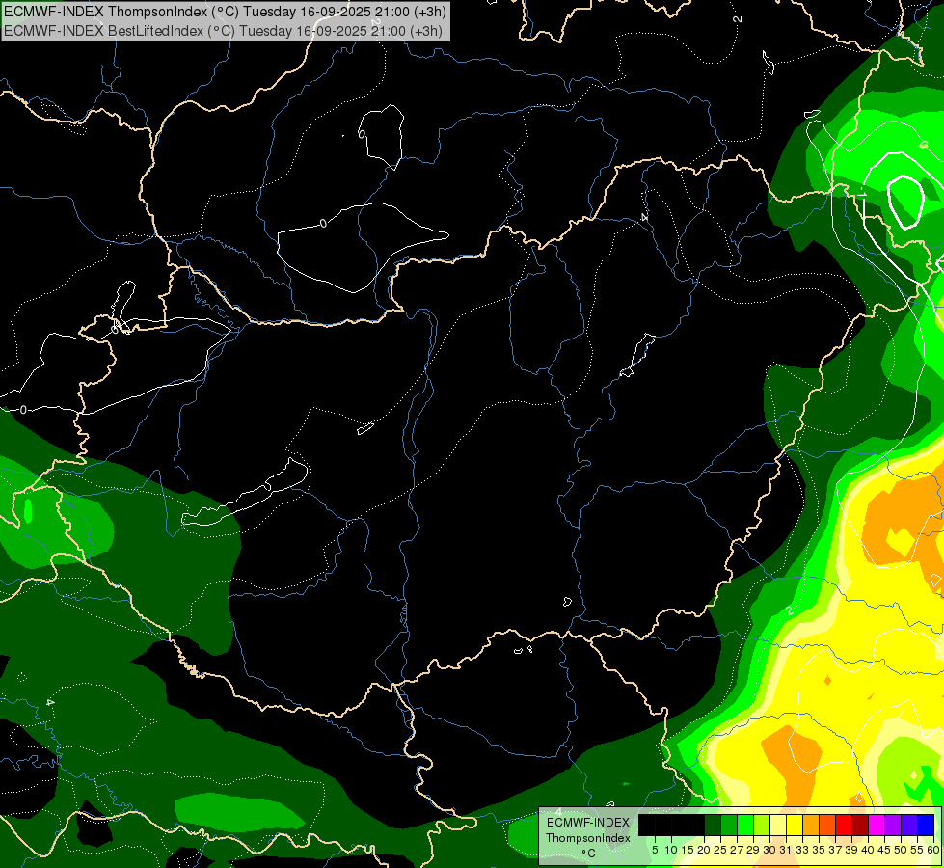Click legend scale value 30

769,850
